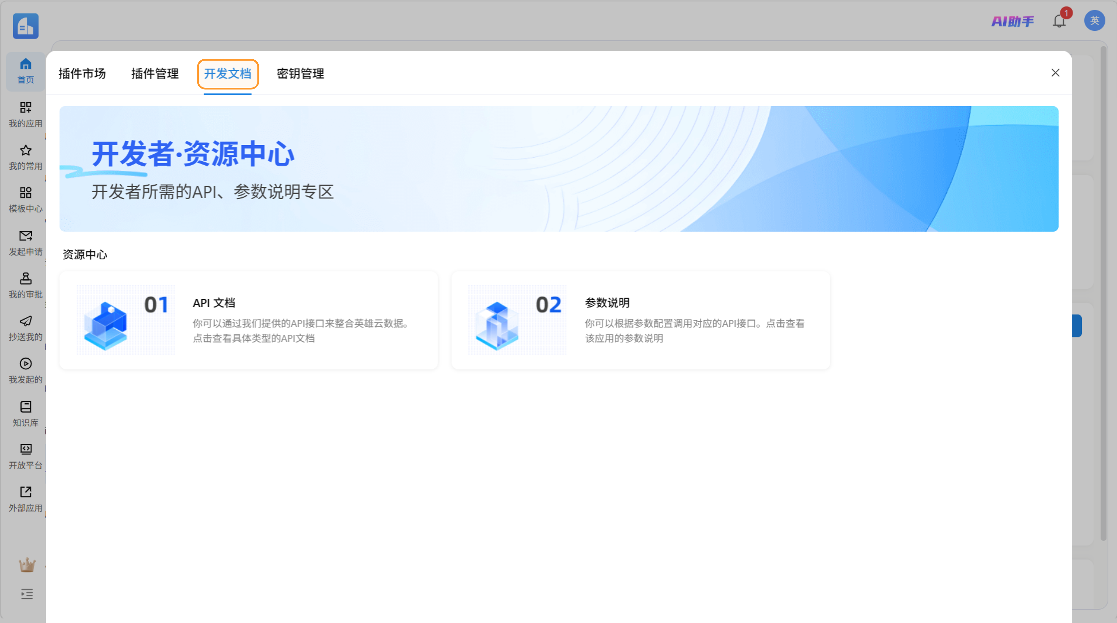The width and height of the screenshot is (1117, 623).
Task: Open 抄送我的 paper plane icon
Action: (25, 328)
